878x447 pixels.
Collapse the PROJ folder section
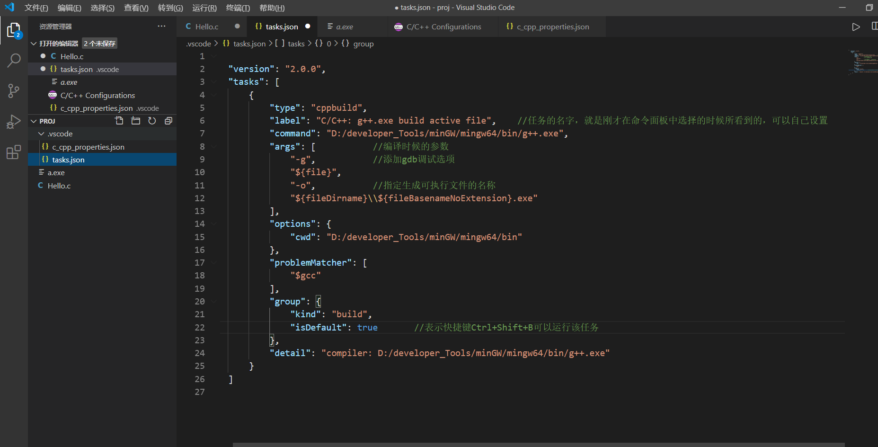(x=34, y=121)
